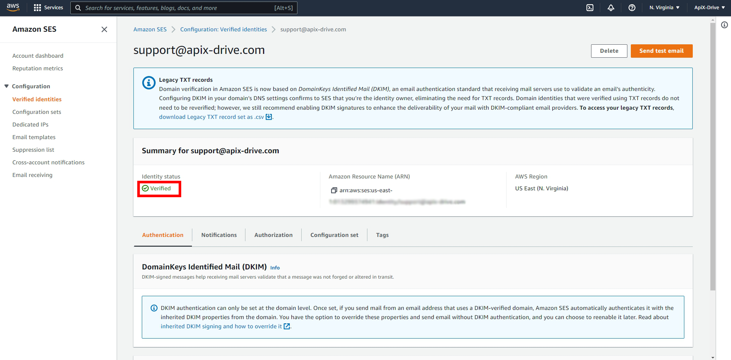Open the N. Virginia region dropdown
Viewport: 731px width, 360px height.
click(x=664, y=8)
